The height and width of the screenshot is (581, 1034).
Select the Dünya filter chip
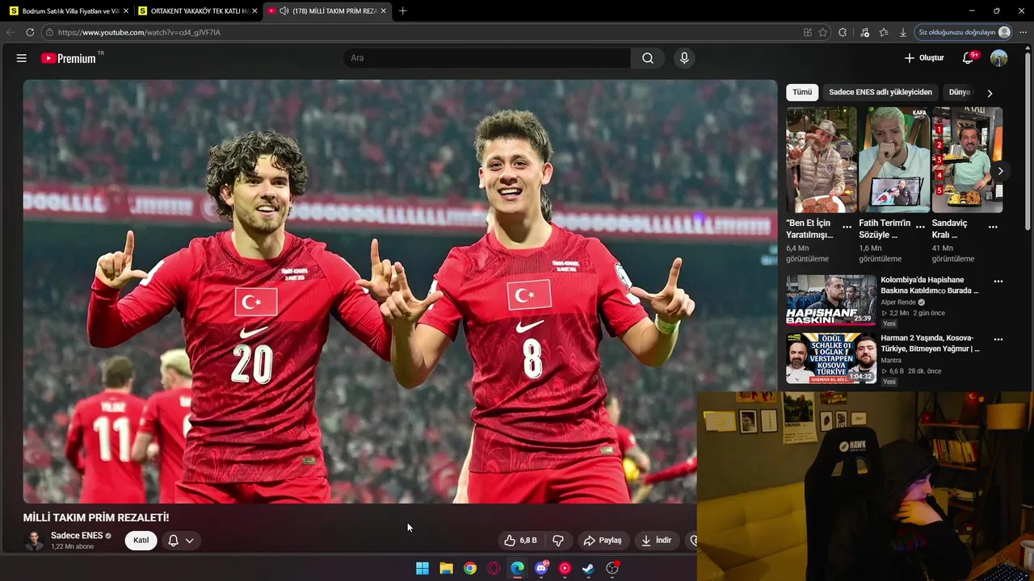coord(960,92)
